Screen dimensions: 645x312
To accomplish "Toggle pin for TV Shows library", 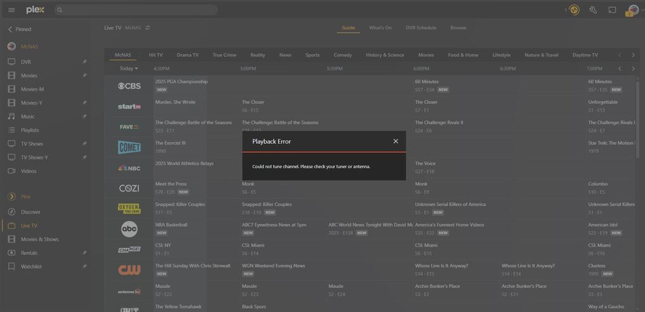I will (84, 143).
